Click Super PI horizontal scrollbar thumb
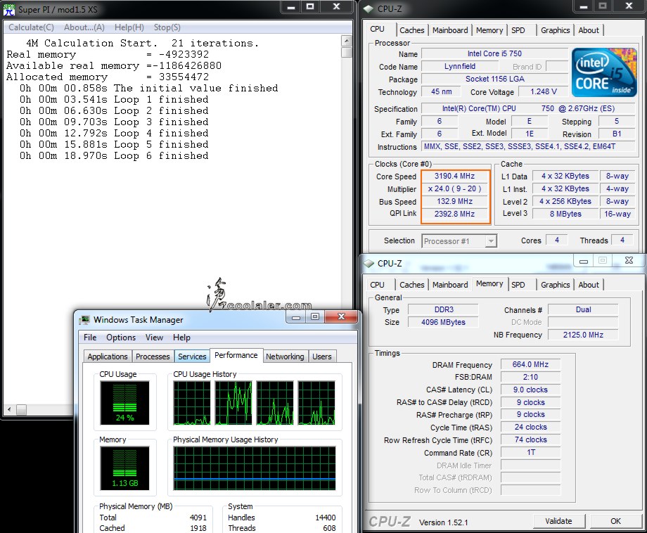The image size is (647, 533). [21, 410]
